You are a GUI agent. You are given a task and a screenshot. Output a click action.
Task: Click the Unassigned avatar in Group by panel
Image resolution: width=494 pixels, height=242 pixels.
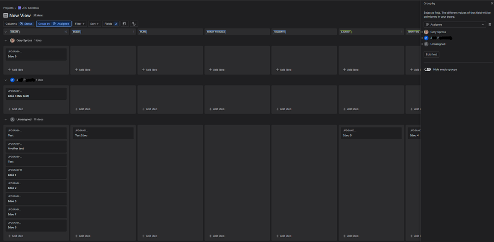[x=426, y=44]
